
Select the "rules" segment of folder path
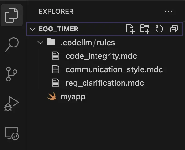(x=106, y=43)
